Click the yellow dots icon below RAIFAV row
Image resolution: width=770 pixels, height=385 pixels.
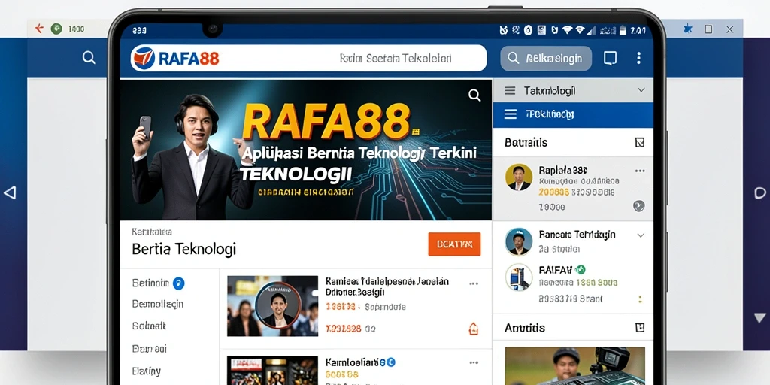(x=640, y=299)
